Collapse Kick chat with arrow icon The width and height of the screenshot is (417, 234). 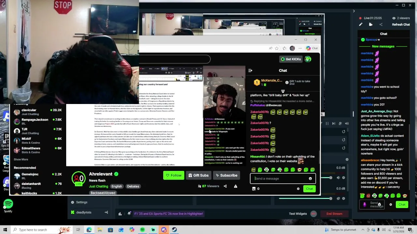(250, 71)
